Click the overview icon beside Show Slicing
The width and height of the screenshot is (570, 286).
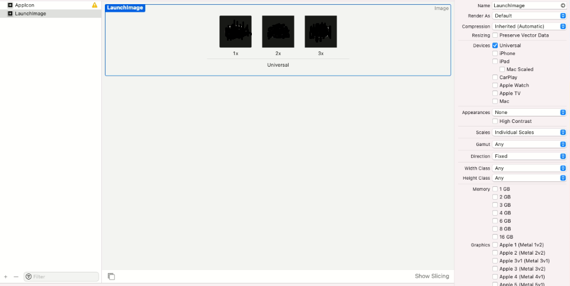click(111, 276)
